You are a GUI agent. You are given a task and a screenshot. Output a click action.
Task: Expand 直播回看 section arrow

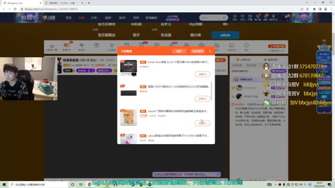pyautogui.click(x=278, y=60)
